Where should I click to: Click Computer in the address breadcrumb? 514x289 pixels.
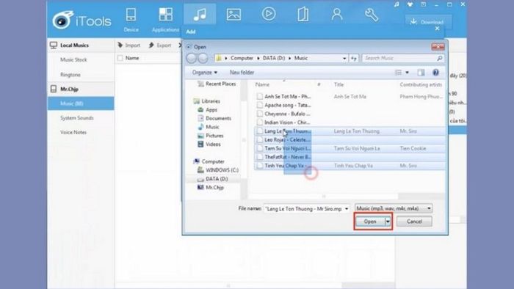[x=242, y=58]
